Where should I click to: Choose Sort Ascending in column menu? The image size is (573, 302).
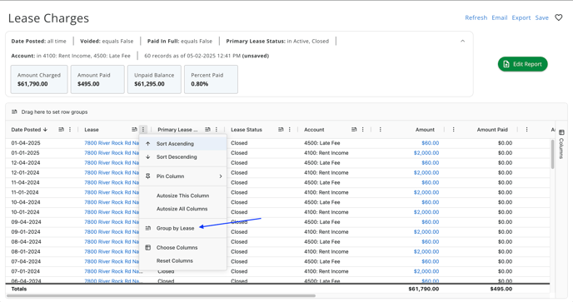pyautogui.click(x=182, y=144)
